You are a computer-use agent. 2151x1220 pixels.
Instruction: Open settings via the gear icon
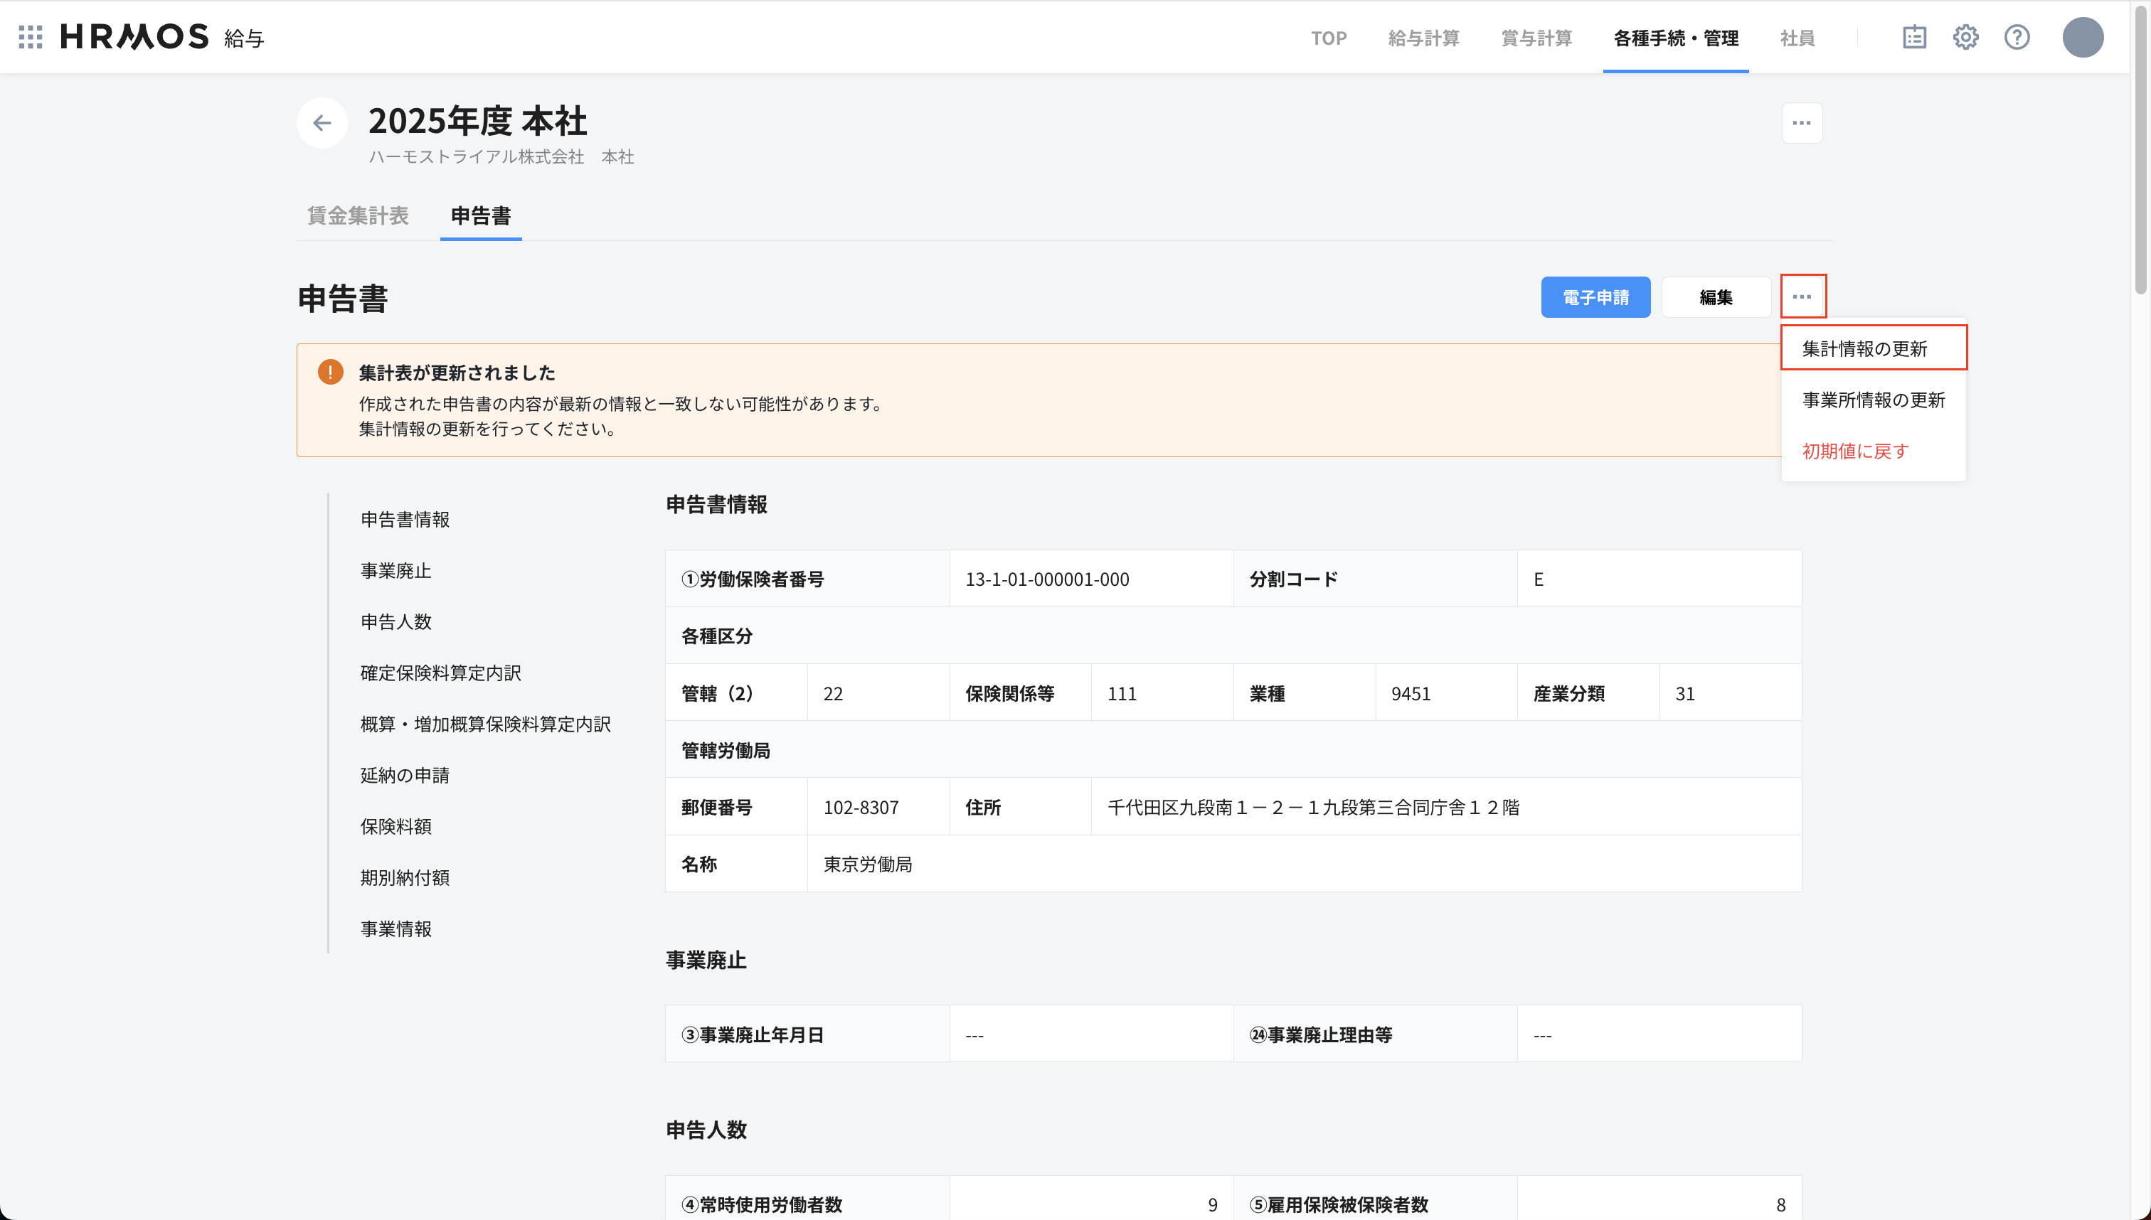coord(1967,37)
